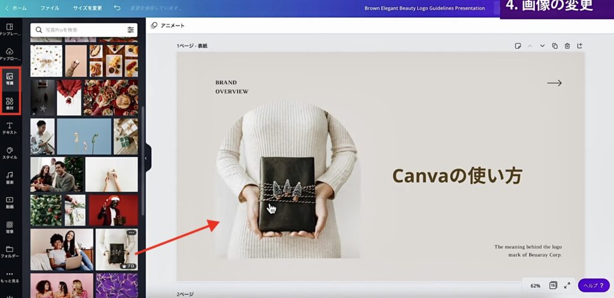Click the search filter settings icon

(130, 30)
